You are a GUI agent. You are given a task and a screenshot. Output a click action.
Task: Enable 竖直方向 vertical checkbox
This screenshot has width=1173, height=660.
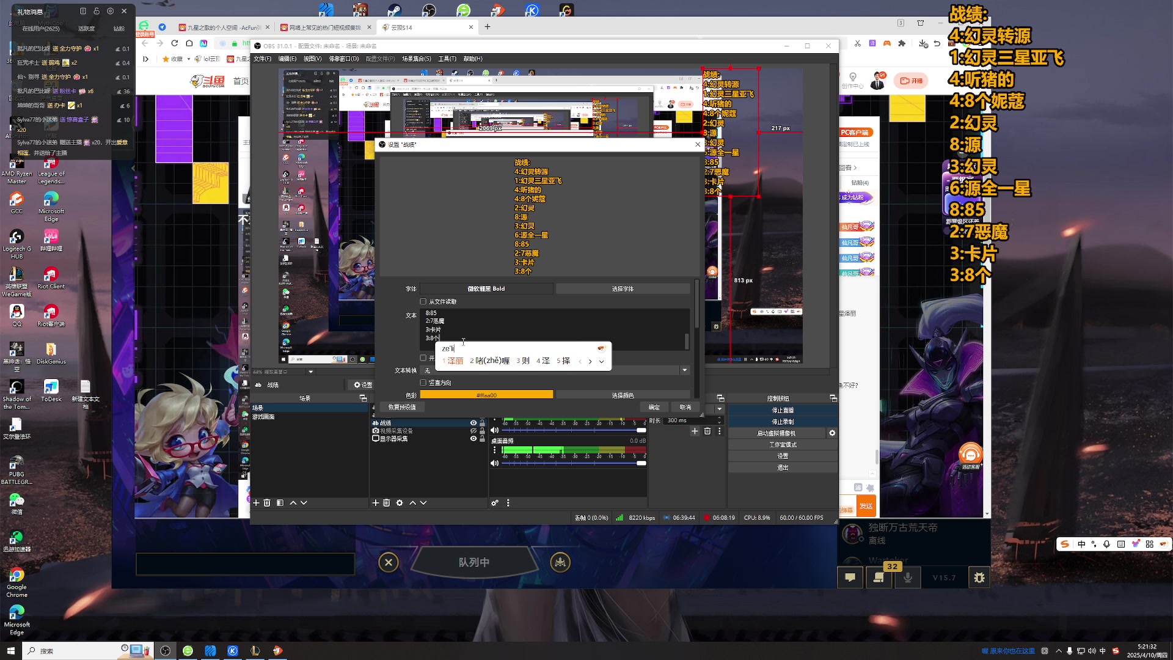(423, 383)
